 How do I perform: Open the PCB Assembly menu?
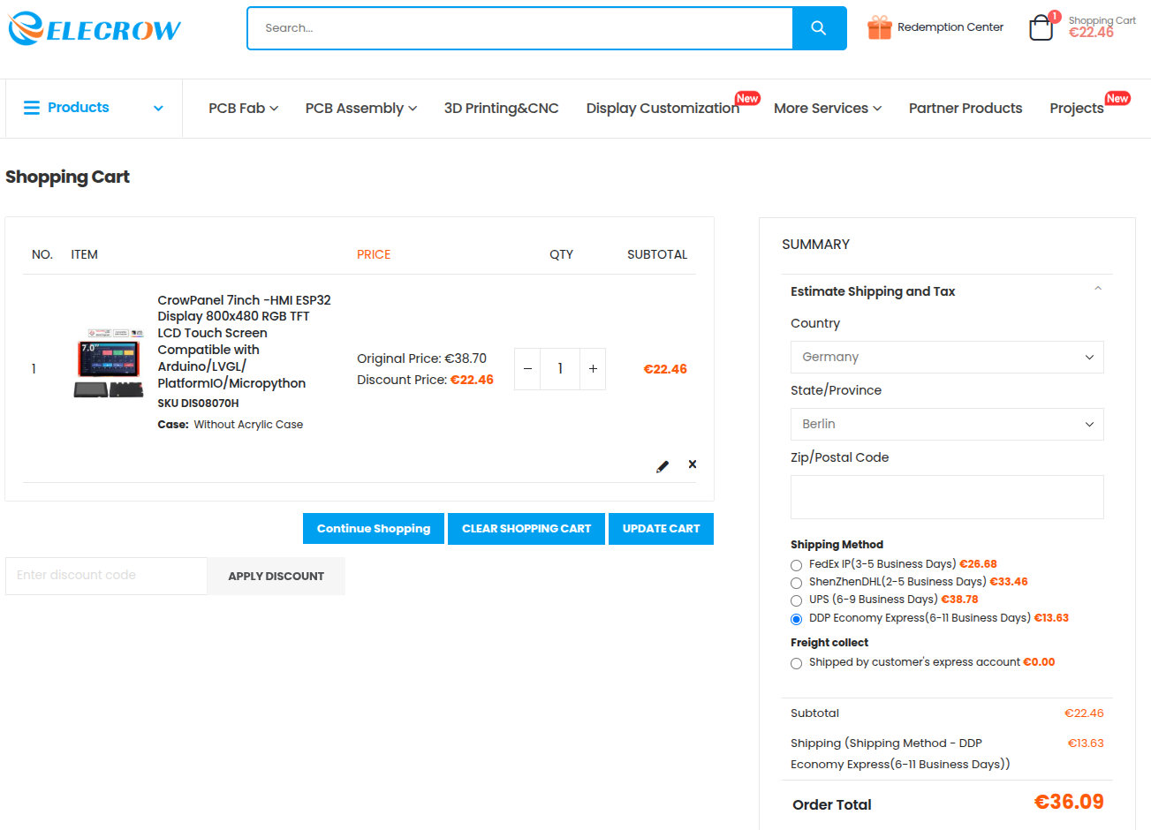(361, 109)
